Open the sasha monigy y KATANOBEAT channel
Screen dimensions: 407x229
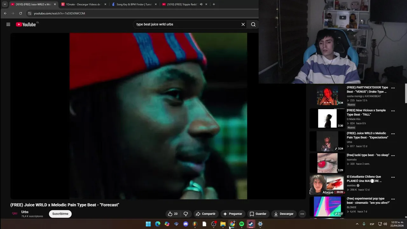[x=364, y=96]
